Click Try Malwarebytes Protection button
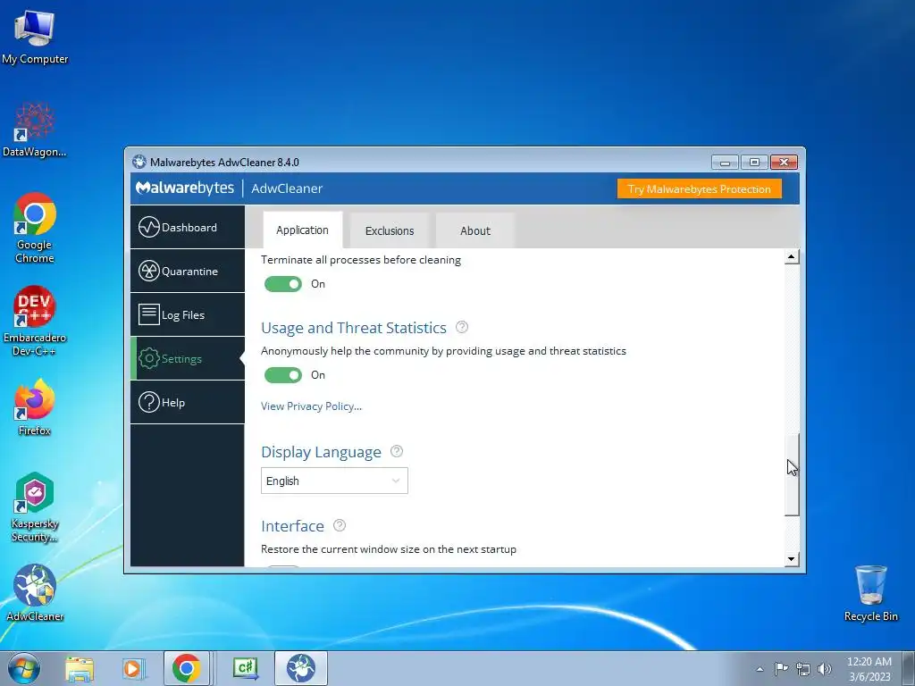 [699, 189]
